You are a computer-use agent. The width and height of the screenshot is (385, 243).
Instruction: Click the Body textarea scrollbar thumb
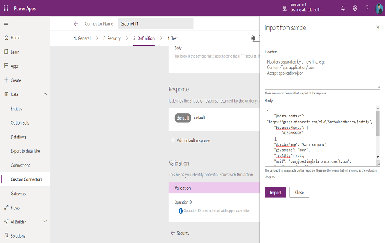point(377,123)
